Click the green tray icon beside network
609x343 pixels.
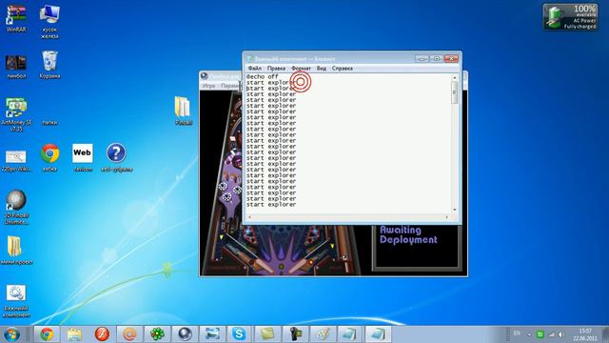click(x=540, y=334)
